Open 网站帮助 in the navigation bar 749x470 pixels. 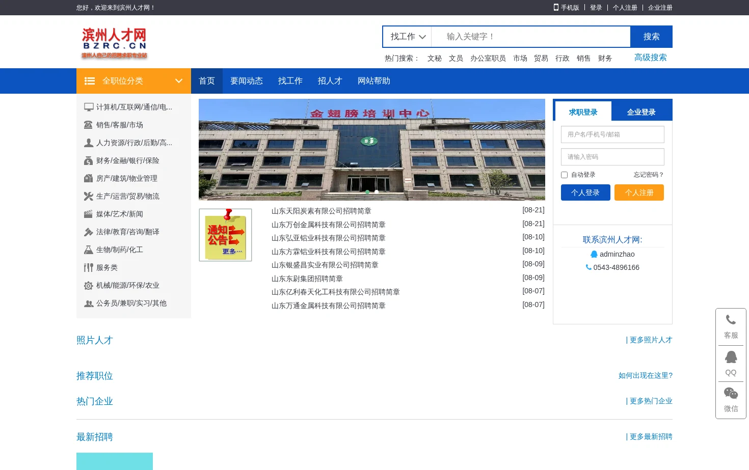(374, 81)
